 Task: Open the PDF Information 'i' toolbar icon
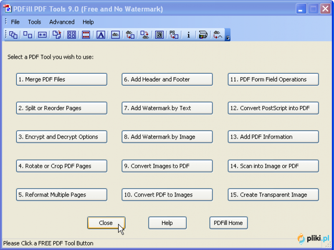(189, 35)
